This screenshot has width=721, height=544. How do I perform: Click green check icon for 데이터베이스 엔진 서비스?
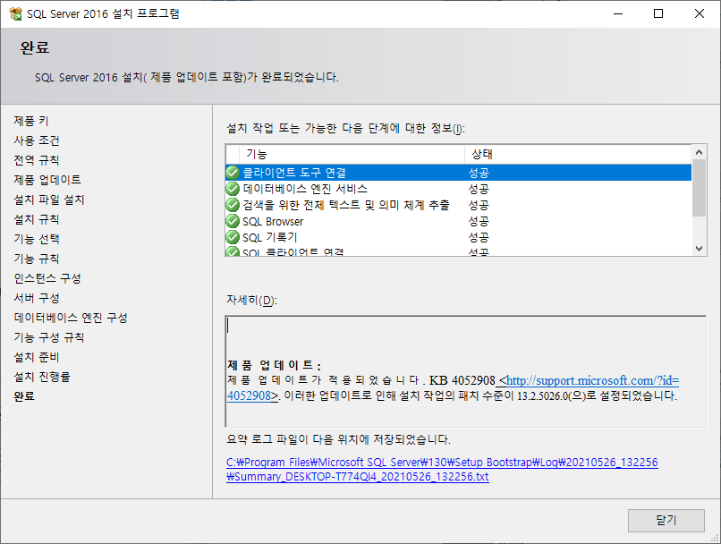click(x=233, y=189)
